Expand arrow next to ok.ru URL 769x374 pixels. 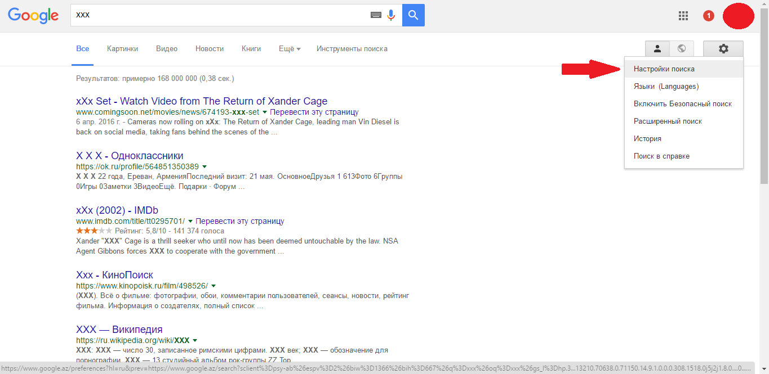pos(204,167)
